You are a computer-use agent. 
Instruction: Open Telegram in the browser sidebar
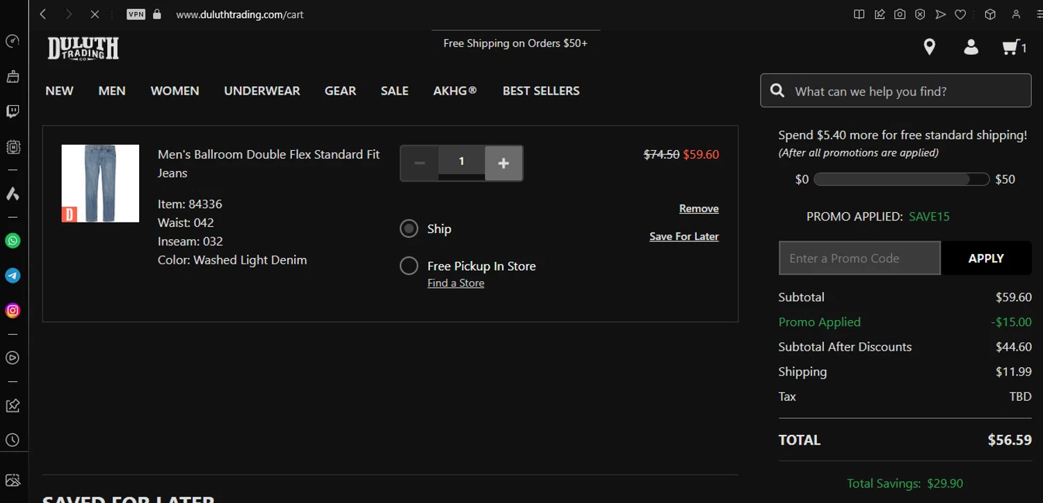(x=13, y=276)
